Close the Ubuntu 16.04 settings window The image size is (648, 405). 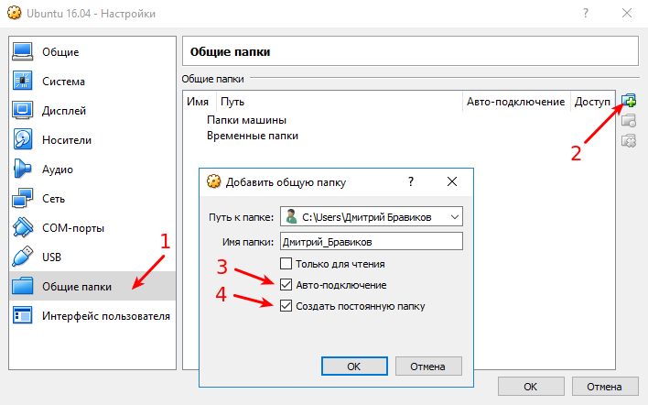click(x=627, y=13)
